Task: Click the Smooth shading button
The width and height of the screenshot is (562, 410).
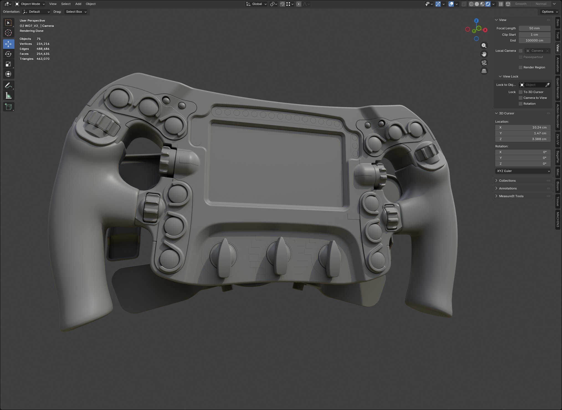Action: [x=520, y=4]
